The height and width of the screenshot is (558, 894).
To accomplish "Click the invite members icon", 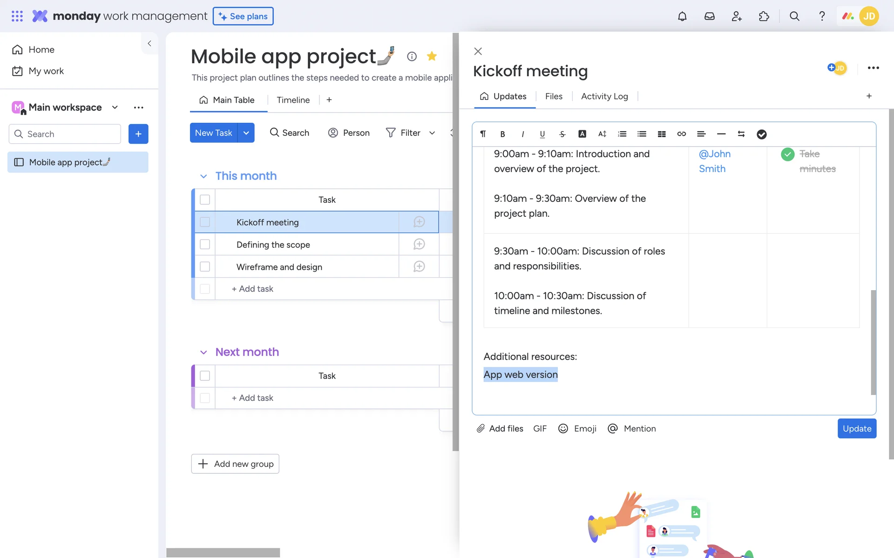I will tap(737, 16).
